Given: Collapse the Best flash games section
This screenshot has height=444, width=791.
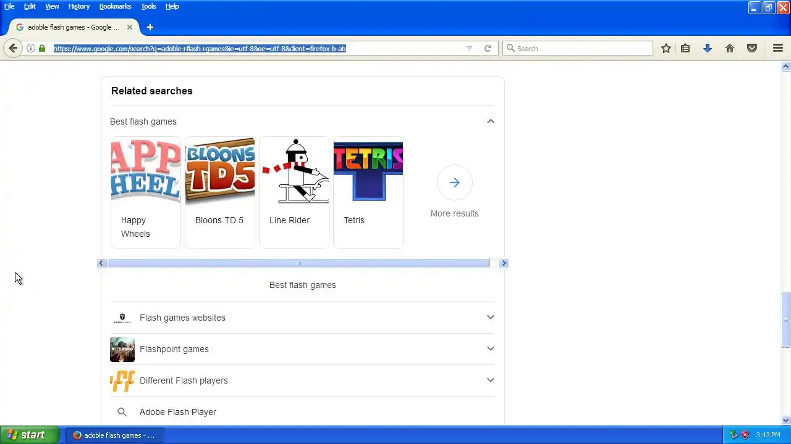Looking at the screenshot, I should coord(491,121).
